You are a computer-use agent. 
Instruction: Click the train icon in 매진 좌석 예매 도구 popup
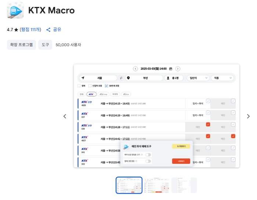click(x=126, y=147)
